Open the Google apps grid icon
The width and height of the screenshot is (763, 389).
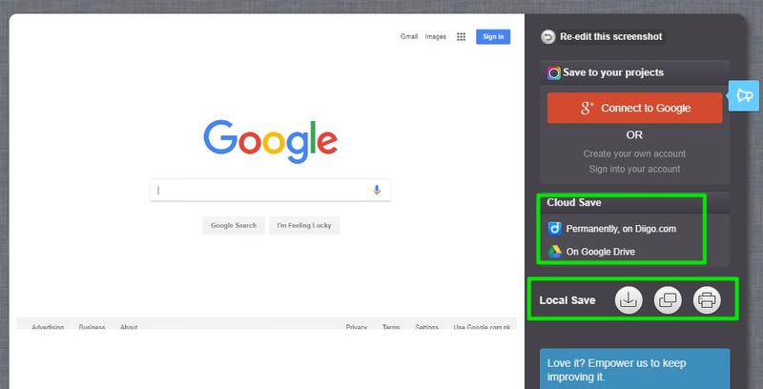[462, 37]
